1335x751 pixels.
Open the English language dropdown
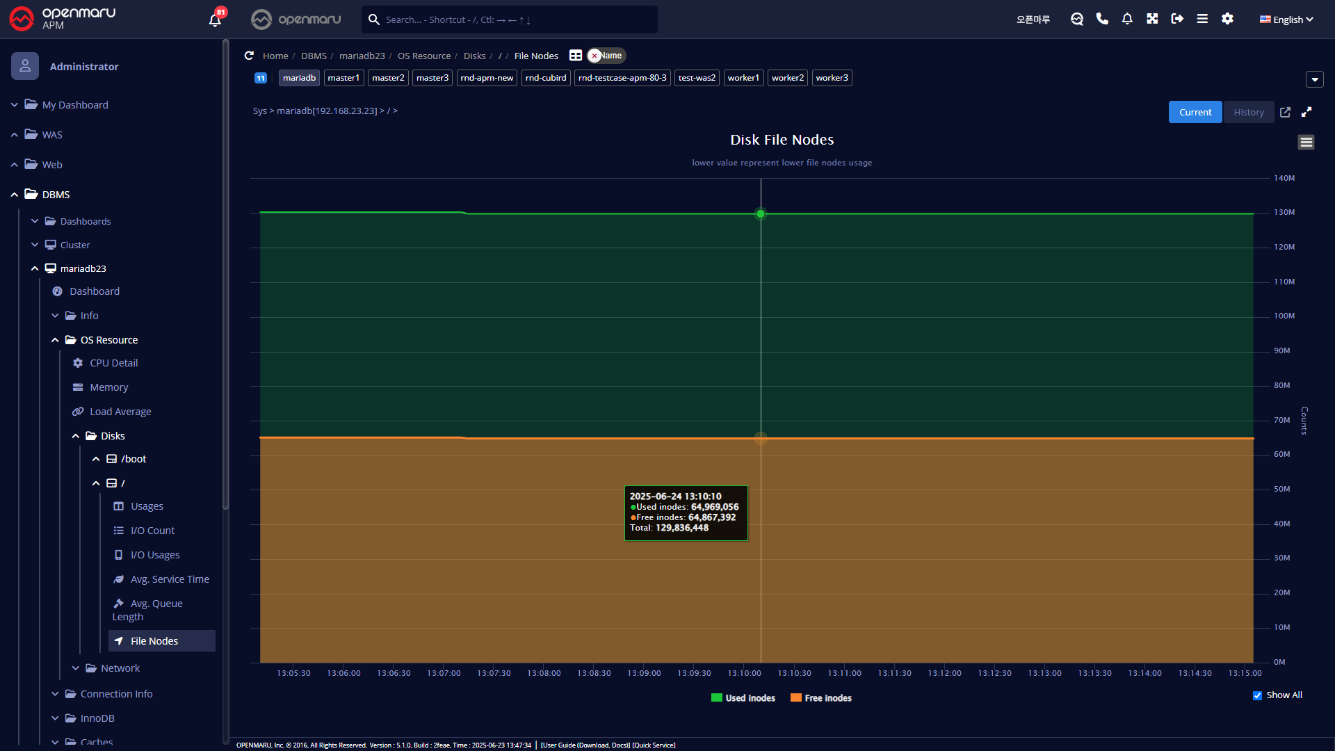click(1286, 19)
